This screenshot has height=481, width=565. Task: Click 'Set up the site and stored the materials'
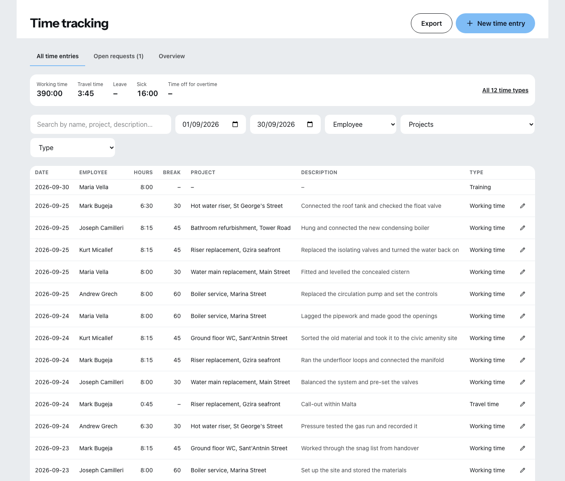(354, 470)
